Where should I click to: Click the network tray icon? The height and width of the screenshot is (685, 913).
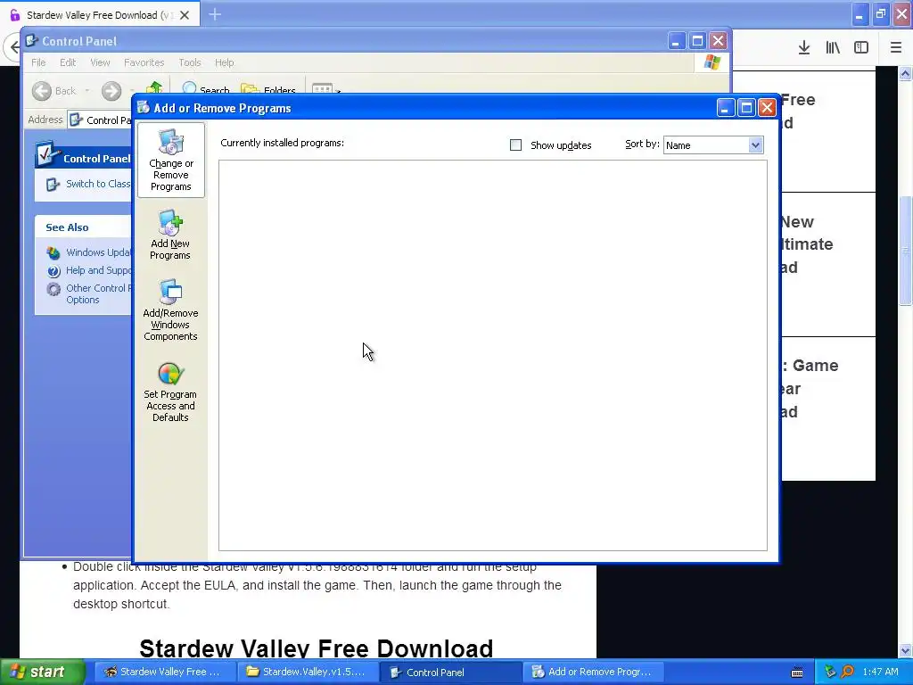click(x=830, y=672)
